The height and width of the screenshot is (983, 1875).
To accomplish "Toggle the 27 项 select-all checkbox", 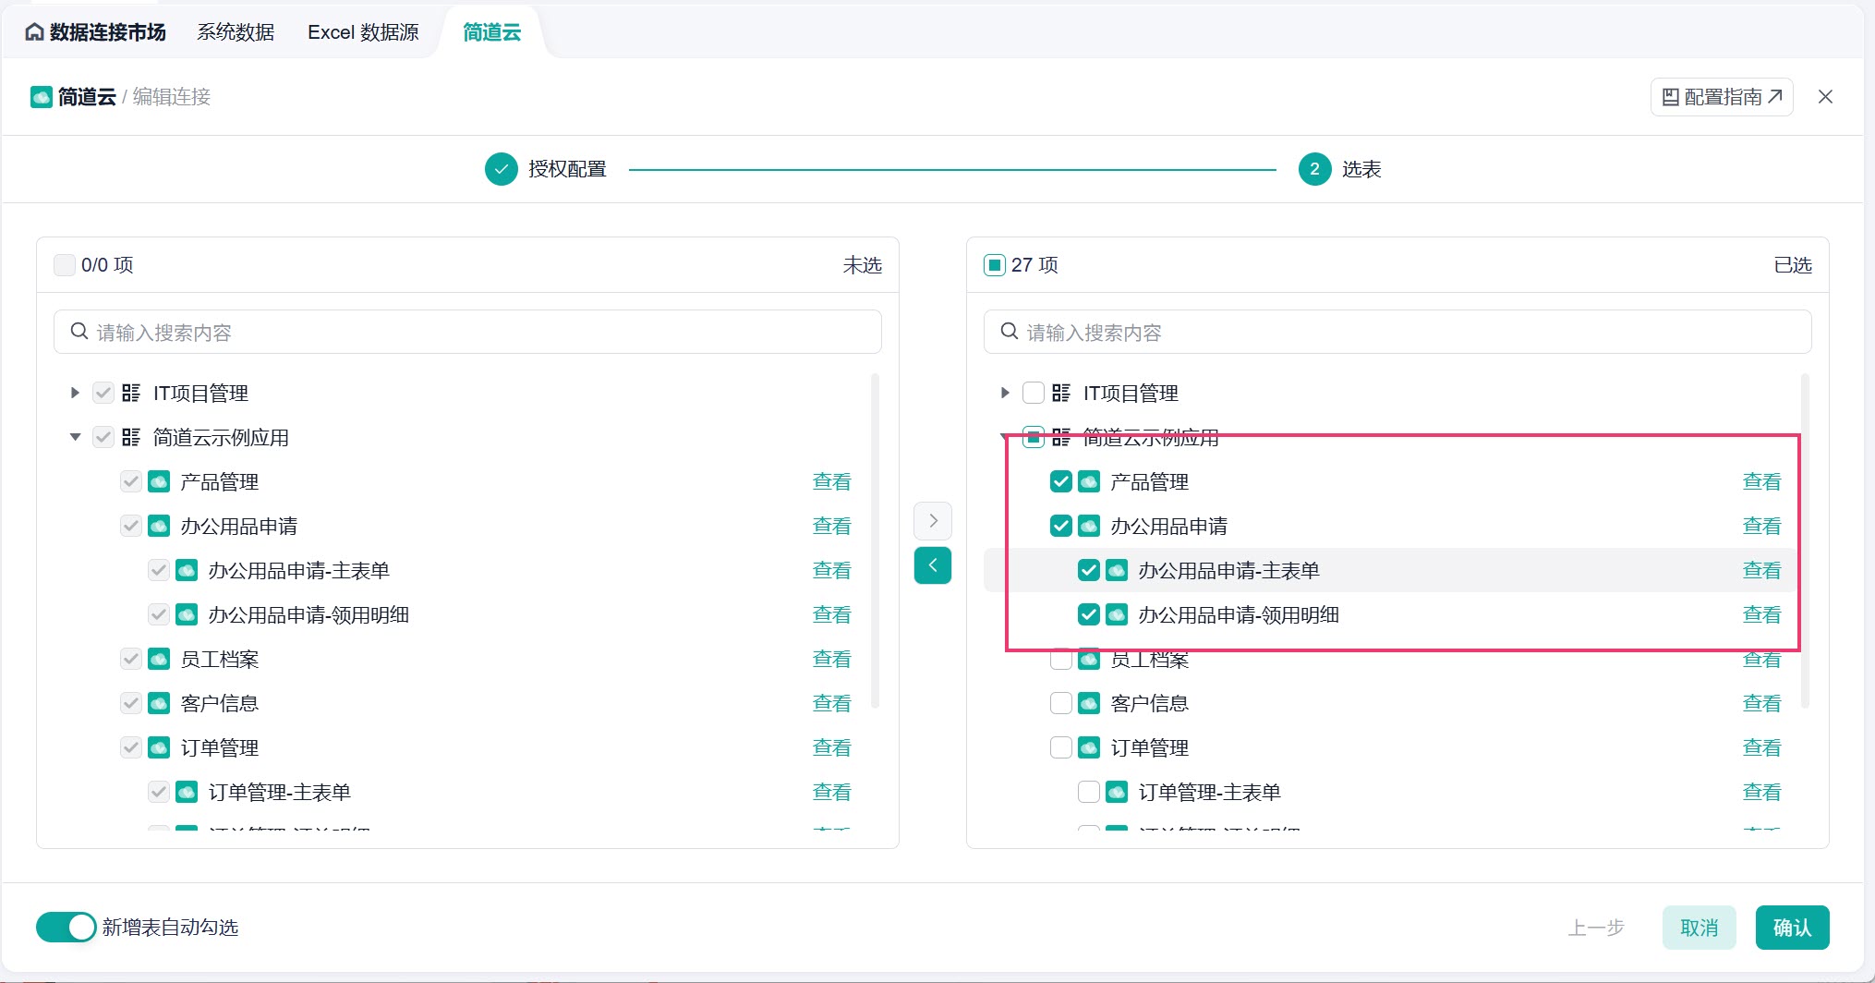I will coord(995,265).
